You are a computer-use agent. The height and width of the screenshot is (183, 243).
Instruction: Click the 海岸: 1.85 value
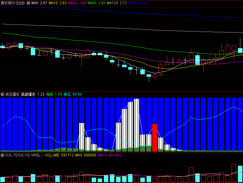click(x=54, y=94)
